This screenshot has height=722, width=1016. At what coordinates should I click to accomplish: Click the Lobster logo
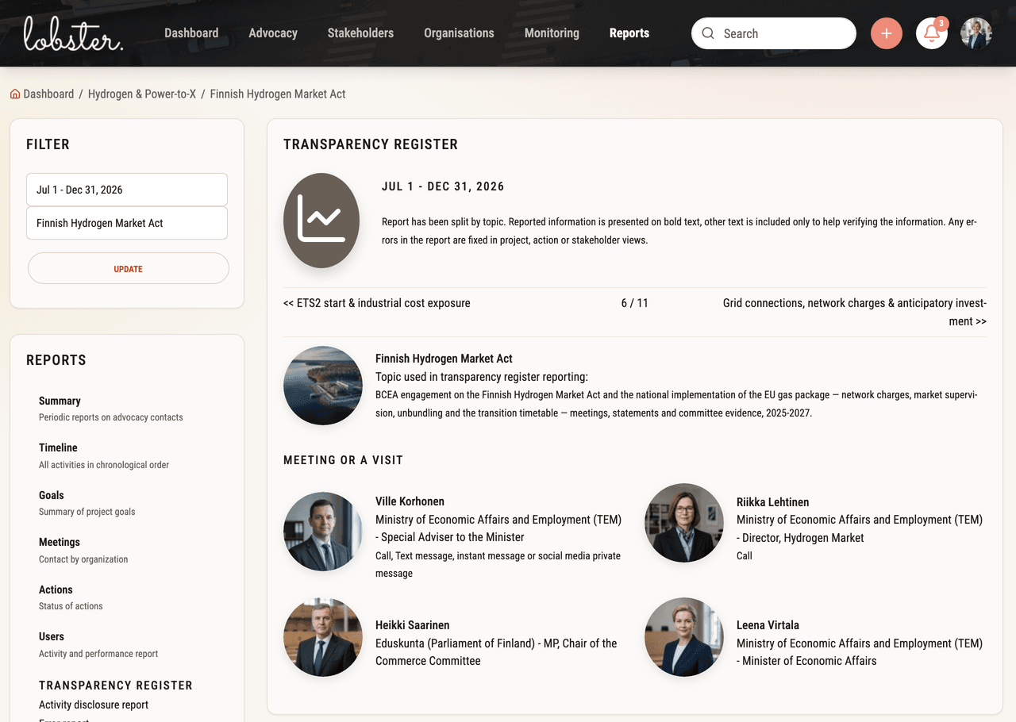click(x=73, y=33)
